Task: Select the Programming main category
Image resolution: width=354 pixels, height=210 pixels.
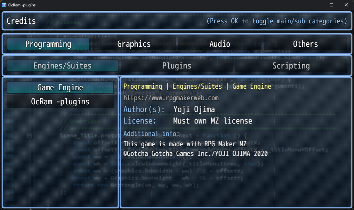Action: point(48,44)
